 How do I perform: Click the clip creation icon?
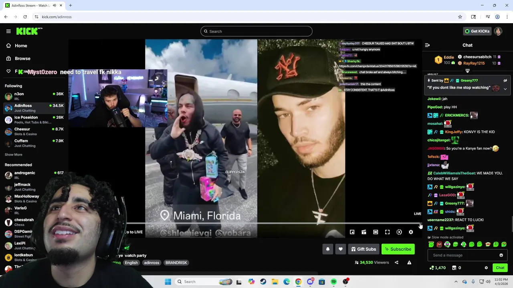pyautogui.click(x=364, y=232)
